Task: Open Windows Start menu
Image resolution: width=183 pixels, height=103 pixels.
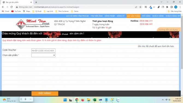Action: coord(65,100)
